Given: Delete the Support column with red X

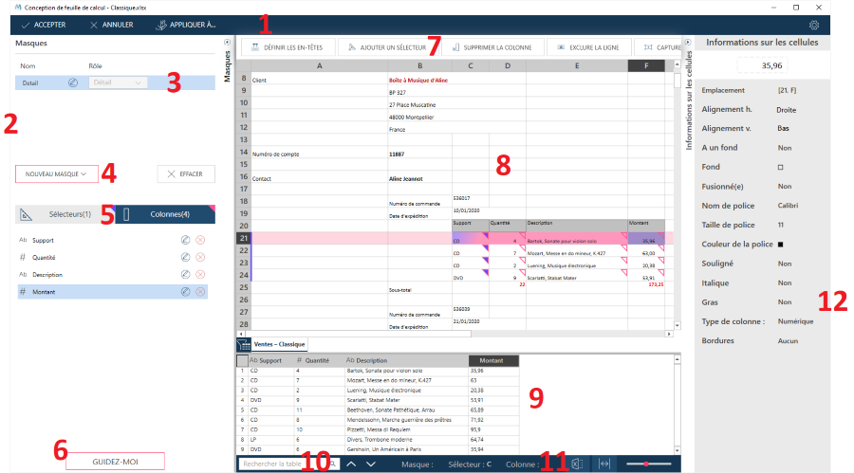Looking at the screenshot, I should [200, 240].
